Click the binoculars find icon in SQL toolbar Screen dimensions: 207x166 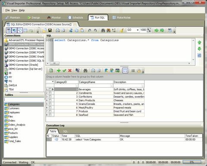click(103, 30)
